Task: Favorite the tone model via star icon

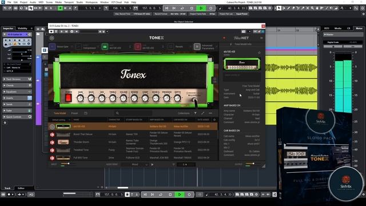Action: [x=259, y=53]
